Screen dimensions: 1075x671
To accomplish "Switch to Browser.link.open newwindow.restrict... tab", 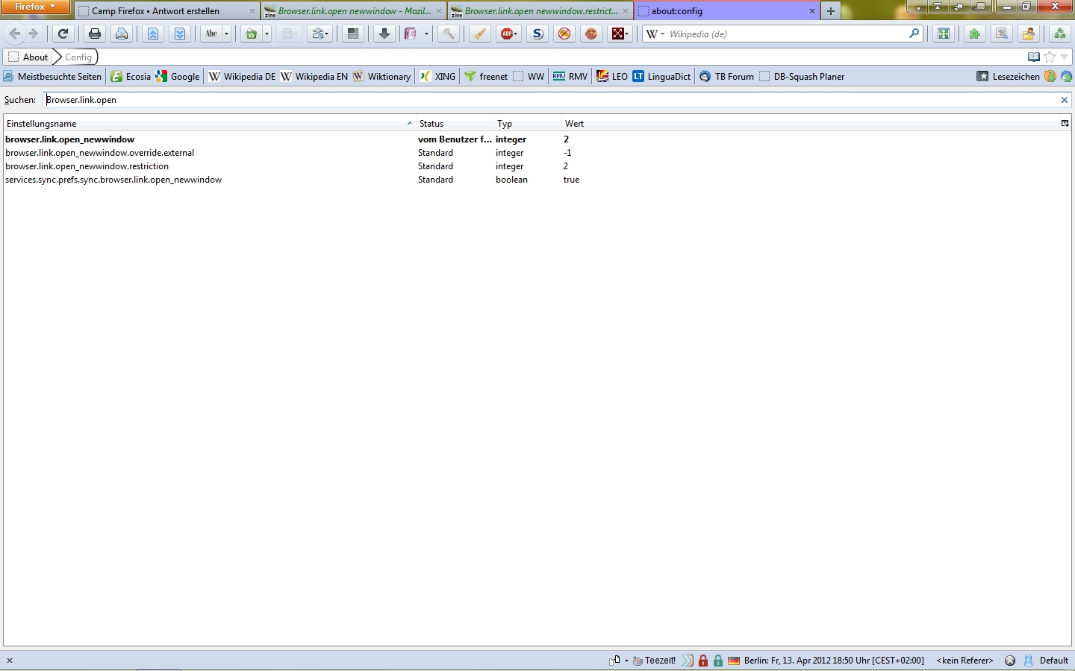I will 541,11.
